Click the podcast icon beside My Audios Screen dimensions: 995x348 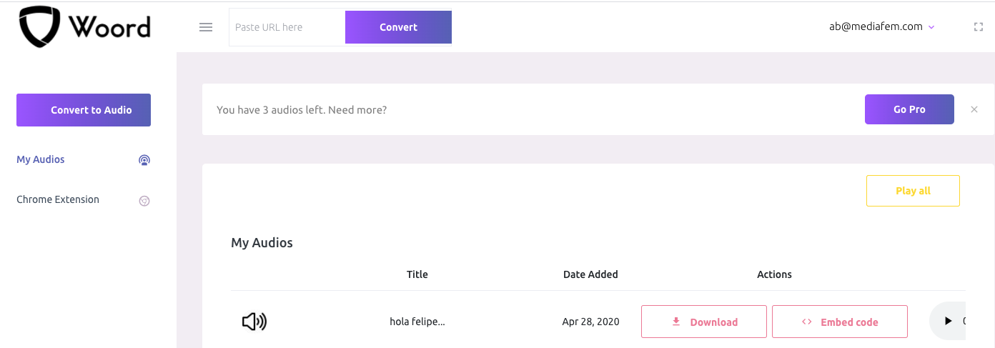pos(144,160)
